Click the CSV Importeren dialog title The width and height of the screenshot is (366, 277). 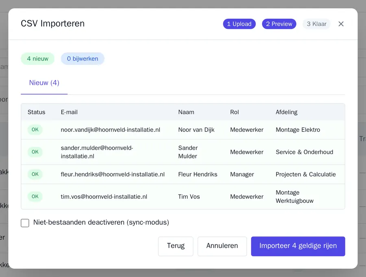coord(52,24)
